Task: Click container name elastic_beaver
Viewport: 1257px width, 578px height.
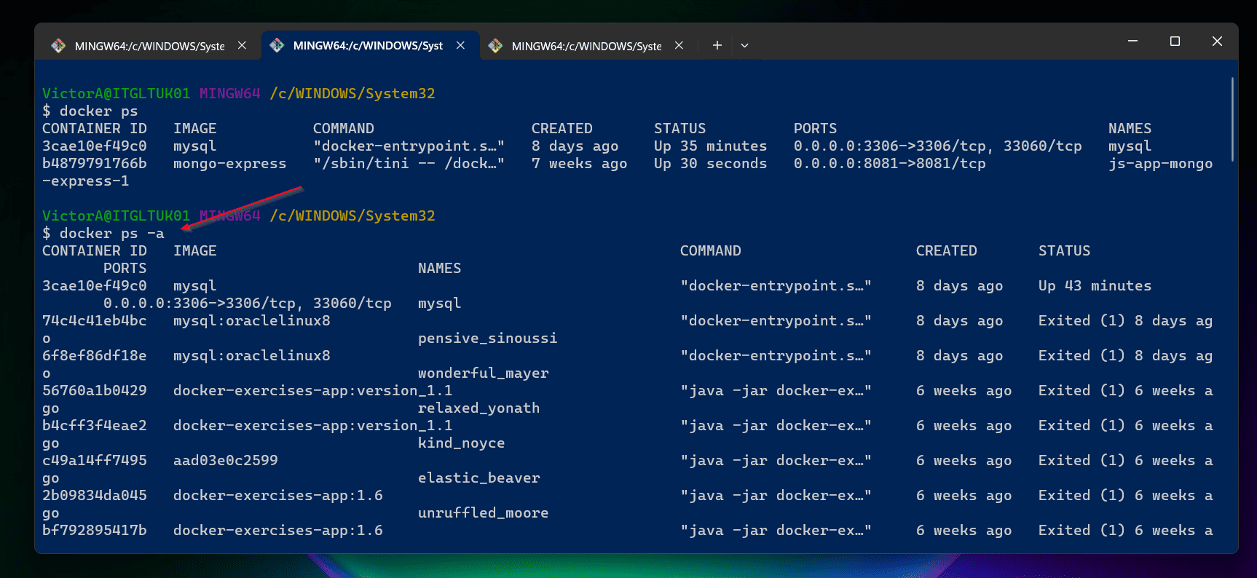Action: pos(479,478)
